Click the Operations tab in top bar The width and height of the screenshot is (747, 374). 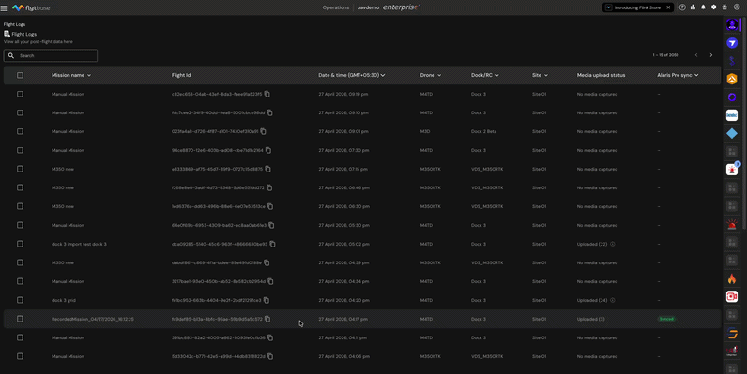[335, 7]
